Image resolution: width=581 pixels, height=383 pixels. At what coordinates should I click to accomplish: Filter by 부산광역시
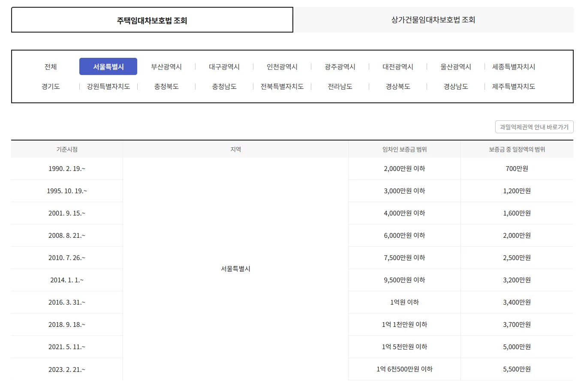click(x=166, y=67)
